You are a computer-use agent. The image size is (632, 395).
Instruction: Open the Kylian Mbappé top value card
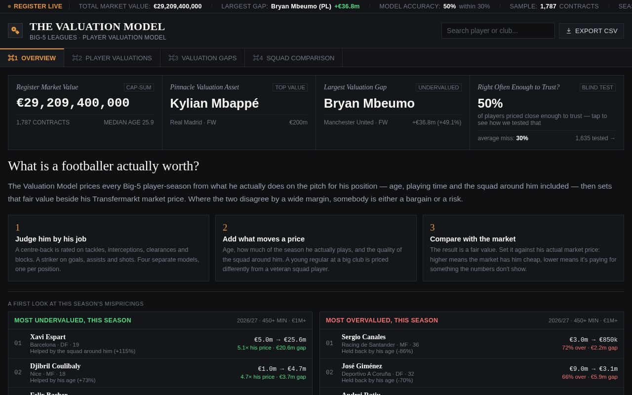tap(239, 113)
